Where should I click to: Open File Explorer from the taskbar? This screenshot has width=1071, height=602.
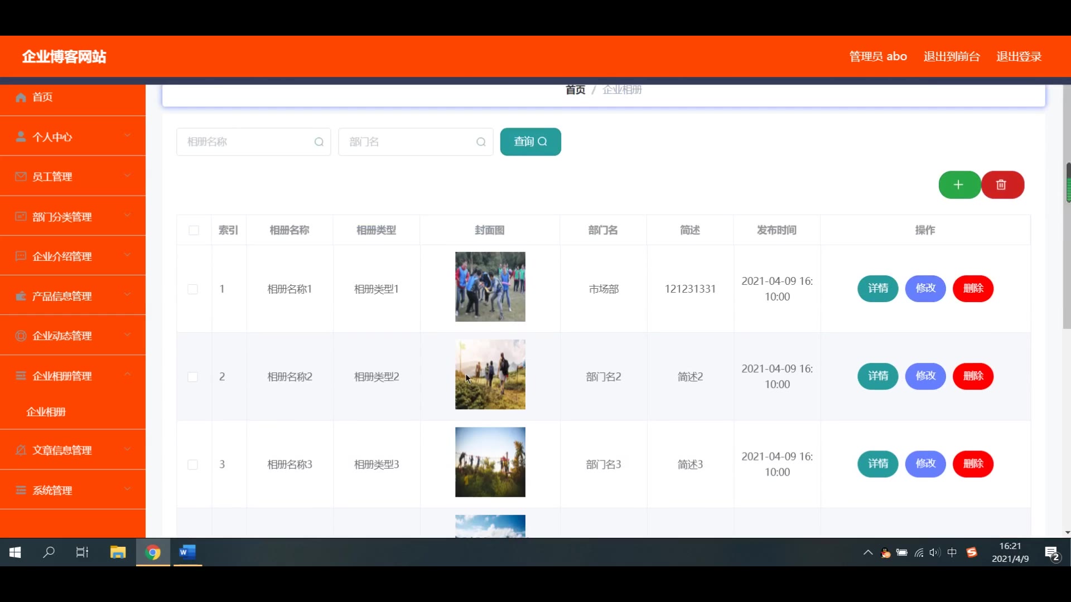118,552
